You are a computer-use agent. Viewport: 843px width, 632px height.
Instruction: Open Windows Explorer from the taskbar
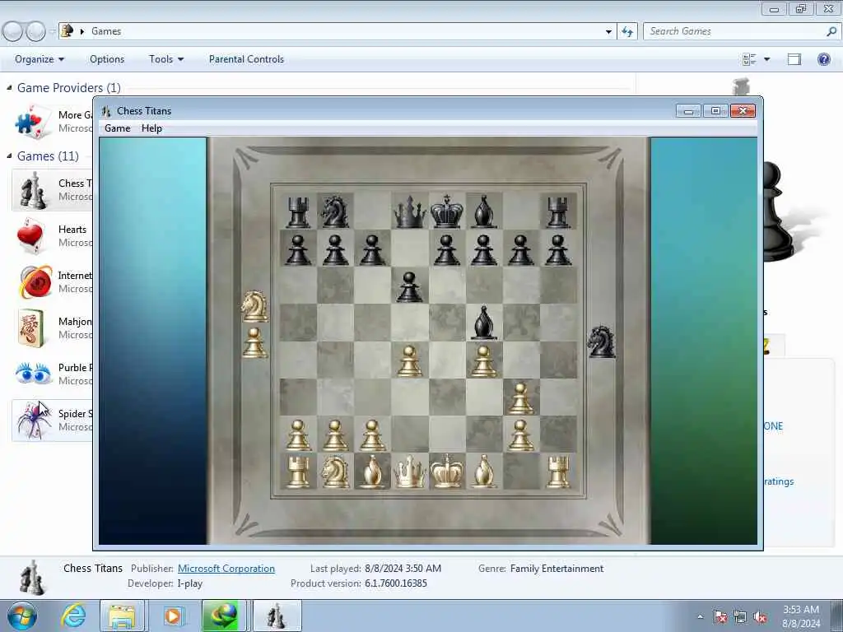pyautogui.click(x=122, y=616)
